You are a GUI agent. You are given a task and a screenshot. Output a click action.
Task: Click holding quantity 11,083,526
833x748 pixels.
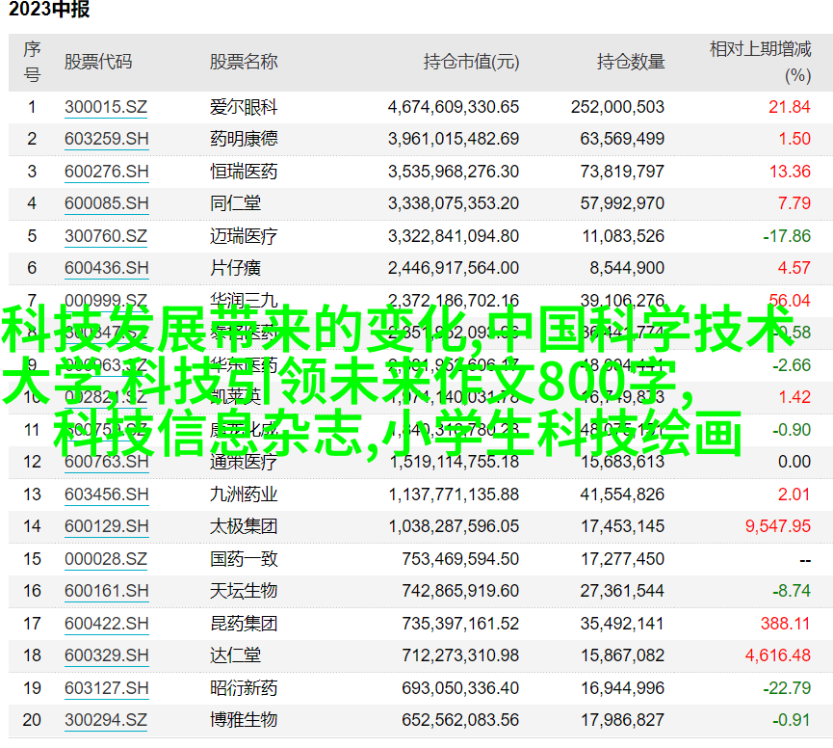(x=623, y=236)
